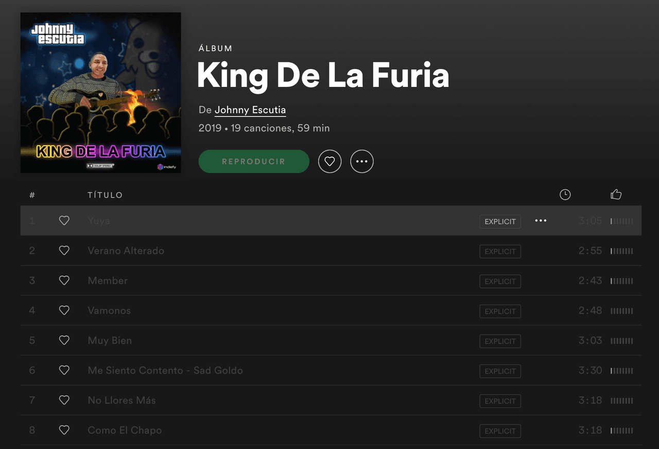
Task: Favorite the track Muy Bien
Action: tap(64, 340)
